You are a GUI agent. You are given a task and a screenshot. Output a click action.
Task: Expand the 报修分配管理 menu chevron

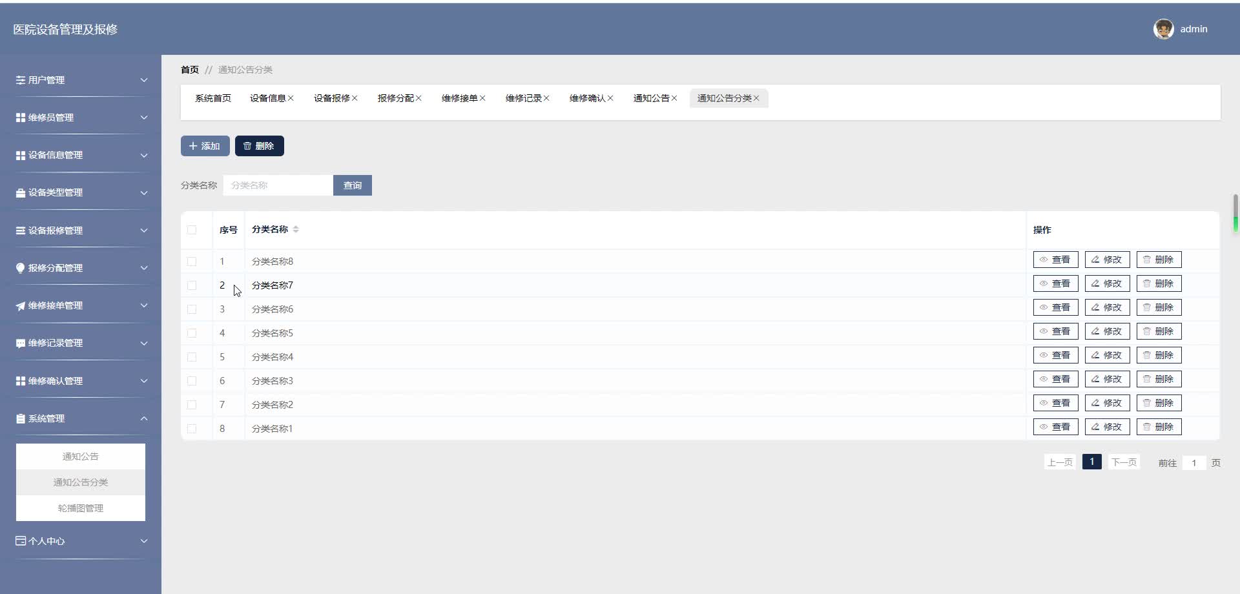pyautogui.click(x=144, y=268)
